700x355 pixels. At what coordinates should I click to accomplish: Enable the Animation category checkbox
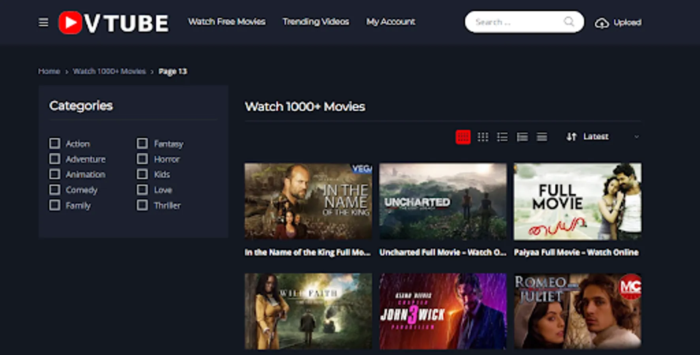(x=55, y=174)
